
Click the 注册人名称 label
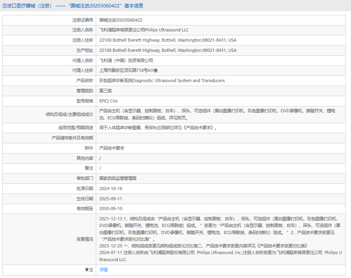82,30
